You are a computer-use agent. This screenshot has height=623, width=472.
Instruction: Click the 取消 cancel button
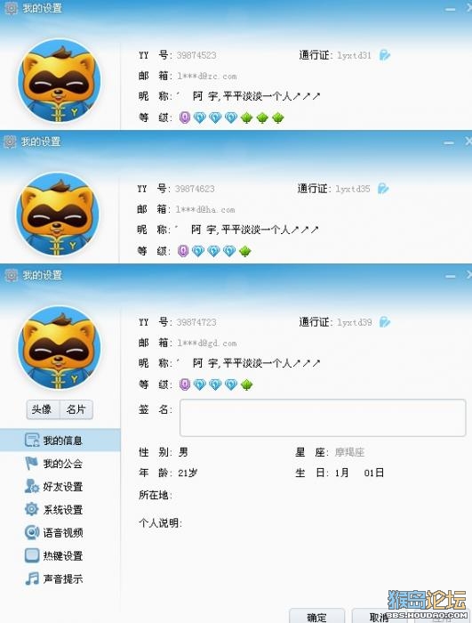(x=379, y=616)
